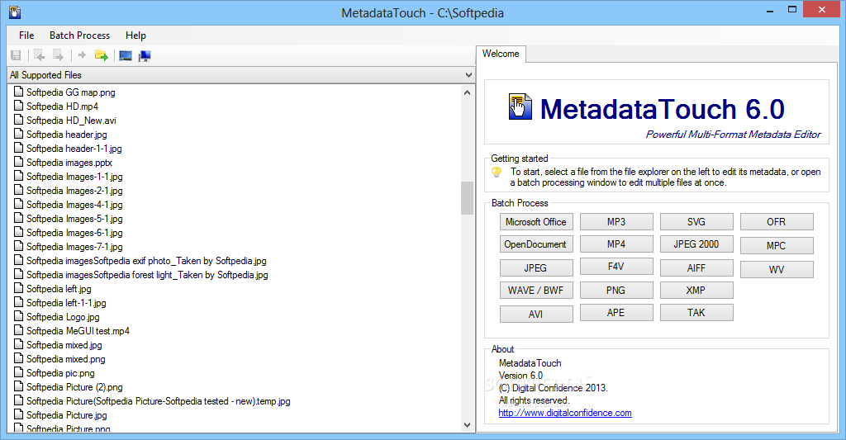Open the All Supported Files filter dropdown
This screenshot has height=440, width=846.
[x=241, y=75]
